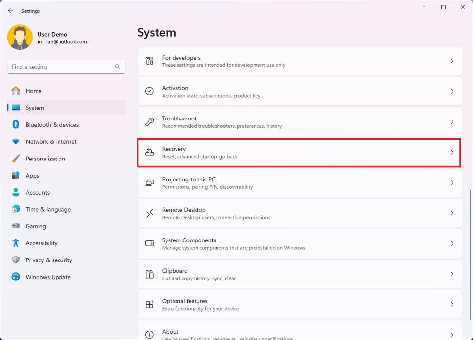Click the back arrow button

[10, 11]
